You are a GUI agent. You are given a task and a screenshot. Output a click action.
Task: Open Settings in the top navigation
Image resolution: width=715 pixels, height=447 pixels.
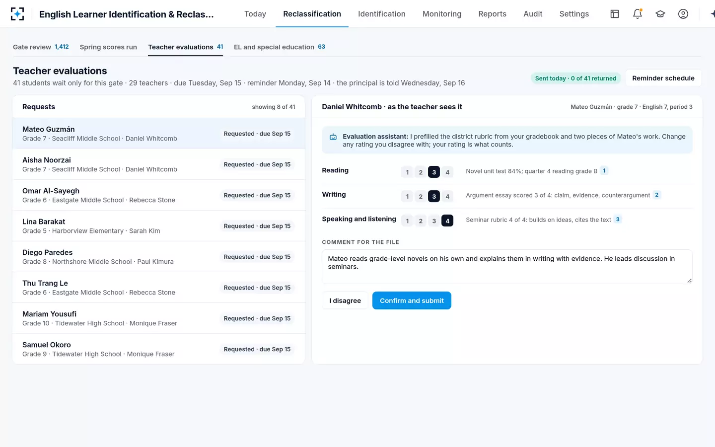coord(574,14)
